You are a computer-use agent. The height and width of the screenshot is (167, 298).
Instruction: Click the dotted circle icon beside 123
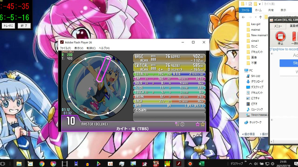(x=183, y=124)
